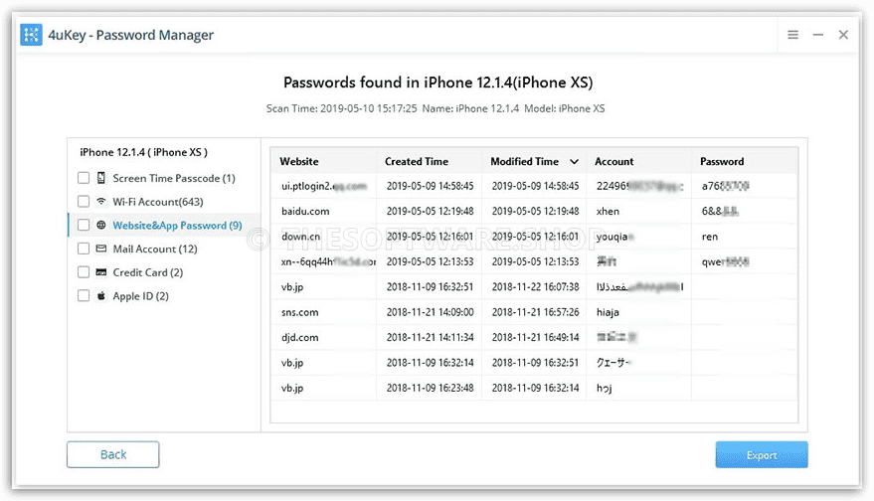Screen dimensions: 874x501
Task: Click the blue Export button
Action: (x=762, y=454)
